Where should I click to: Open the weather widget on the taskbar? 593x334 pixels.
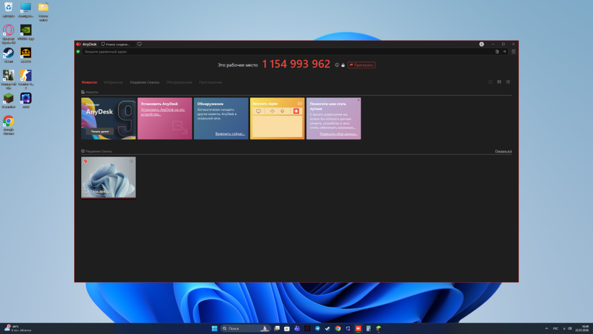(x=17, y=328)
